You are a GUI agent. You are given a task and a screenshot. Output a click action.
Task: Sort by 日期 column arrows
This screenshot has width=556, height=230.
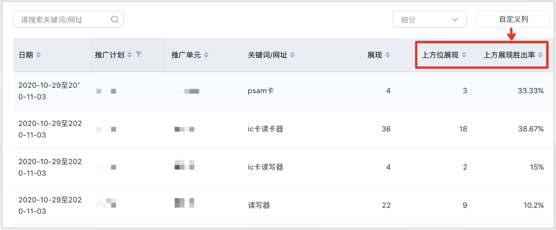click(38, 55)
